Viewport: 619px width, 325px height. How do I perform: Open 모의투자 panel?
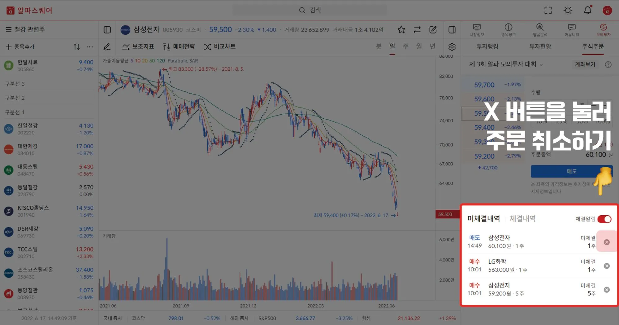[603, 30]
